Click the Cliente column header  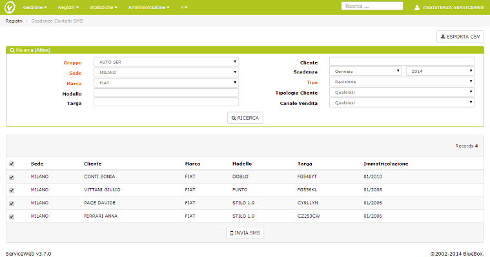coord(92,164)
